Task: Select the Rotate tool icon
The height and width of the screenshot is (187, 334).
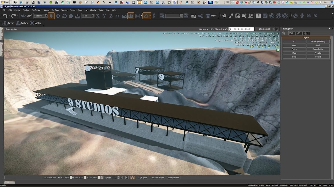Action: (64, 16)
